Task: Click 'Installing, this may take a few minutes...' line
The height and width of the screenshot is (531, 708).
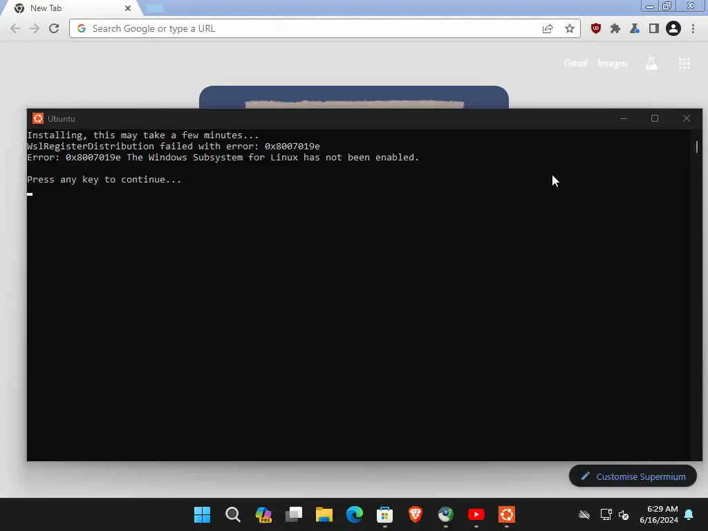Action: (142, 135)
